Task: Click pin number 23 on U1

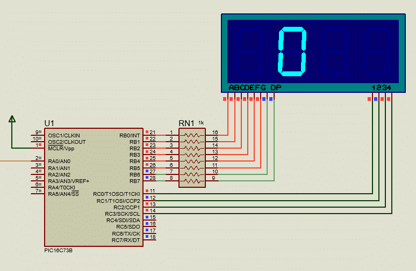Action: click(152, 145)
